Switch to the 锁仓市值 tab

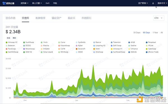(x=11, y=18)
